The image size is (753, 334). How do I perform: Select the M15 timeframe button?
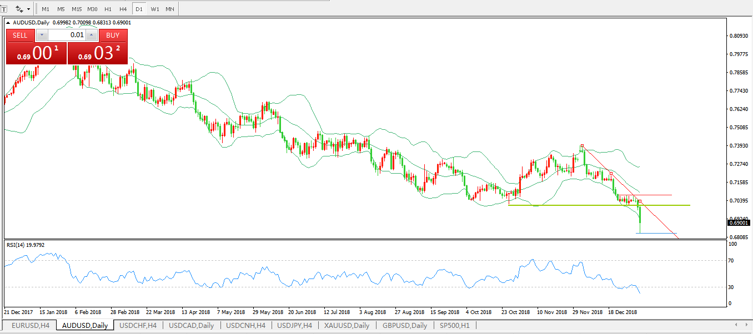(77, 9)
